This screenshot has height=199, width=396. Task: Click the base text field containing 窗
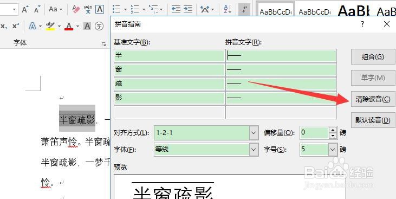click(169, 70)
